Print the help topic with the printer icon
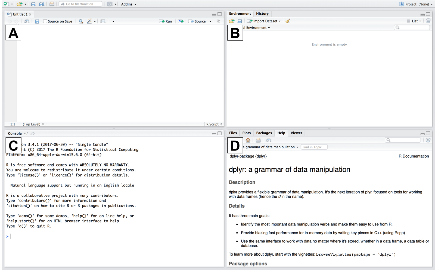Viewport: 435px width, 270px height. coord(258,140)
